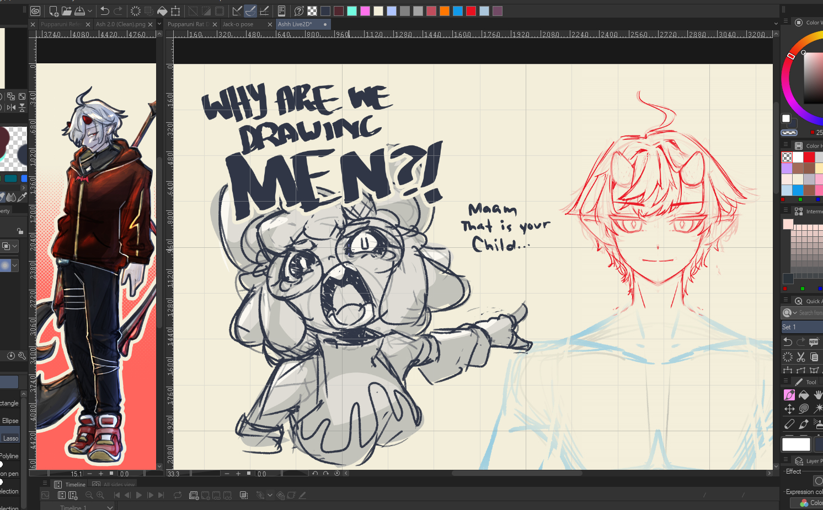
Task: Select the Fill bucket icon in top toolbar
Action: pyautogui.click(x=162, y=11)
